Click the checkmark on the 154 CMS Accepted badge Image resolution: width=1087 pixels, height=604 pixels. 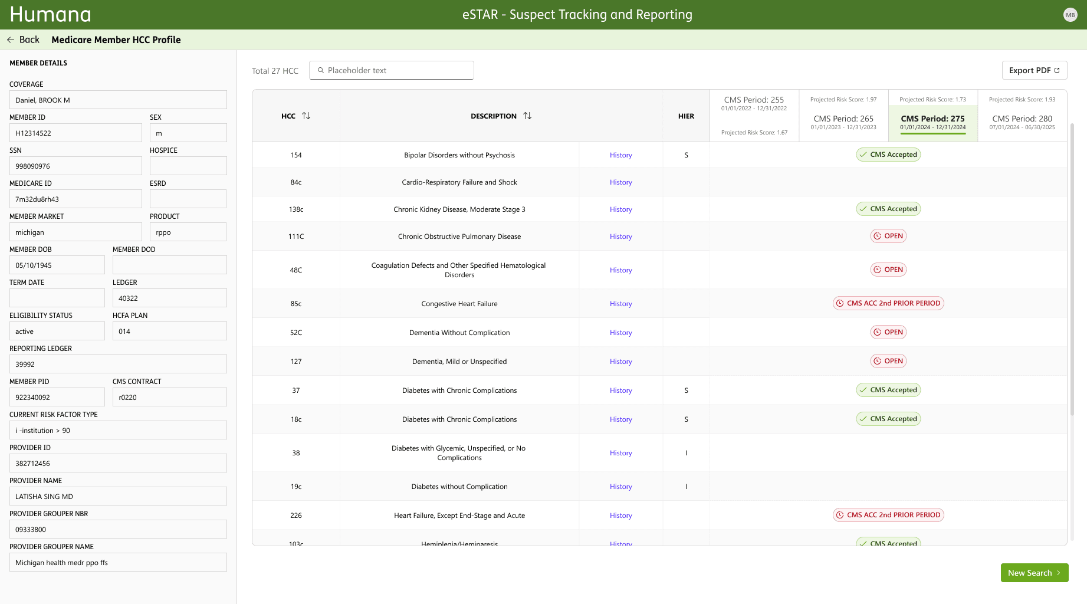tap(863, 155)
